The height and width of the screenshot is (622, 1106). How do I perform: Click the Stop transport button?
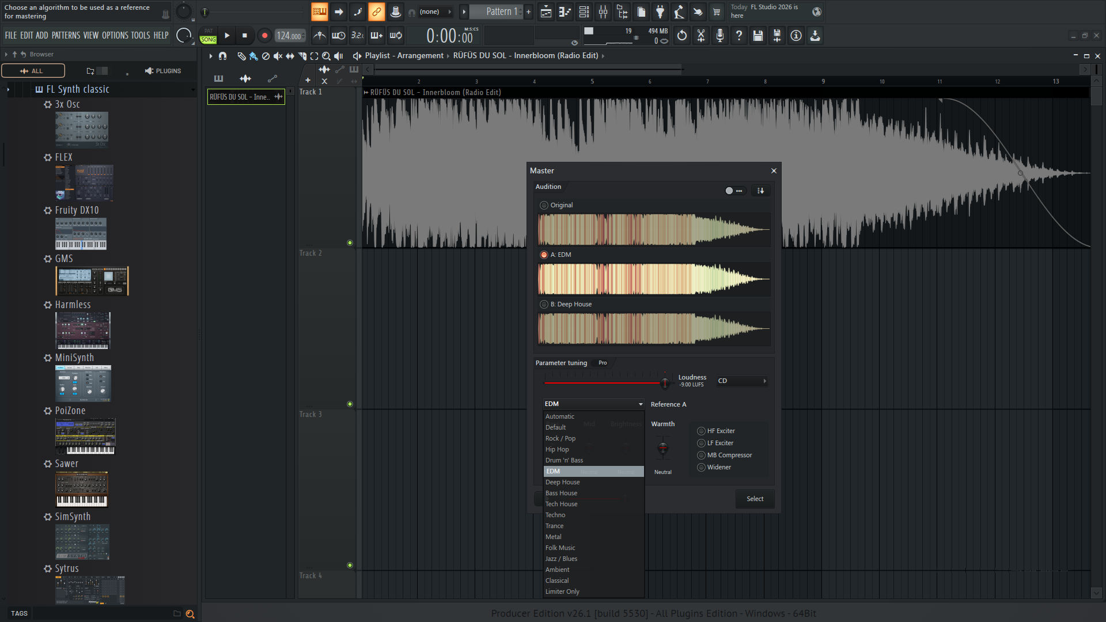click(245, 36)
